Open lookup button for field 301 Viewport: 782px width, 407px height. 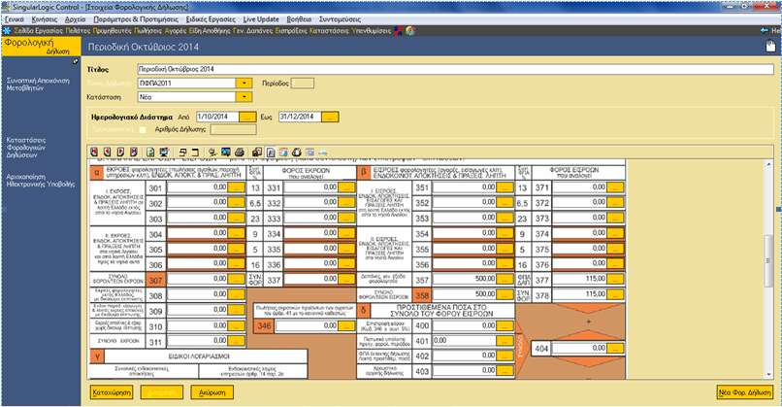click(236, 187)
